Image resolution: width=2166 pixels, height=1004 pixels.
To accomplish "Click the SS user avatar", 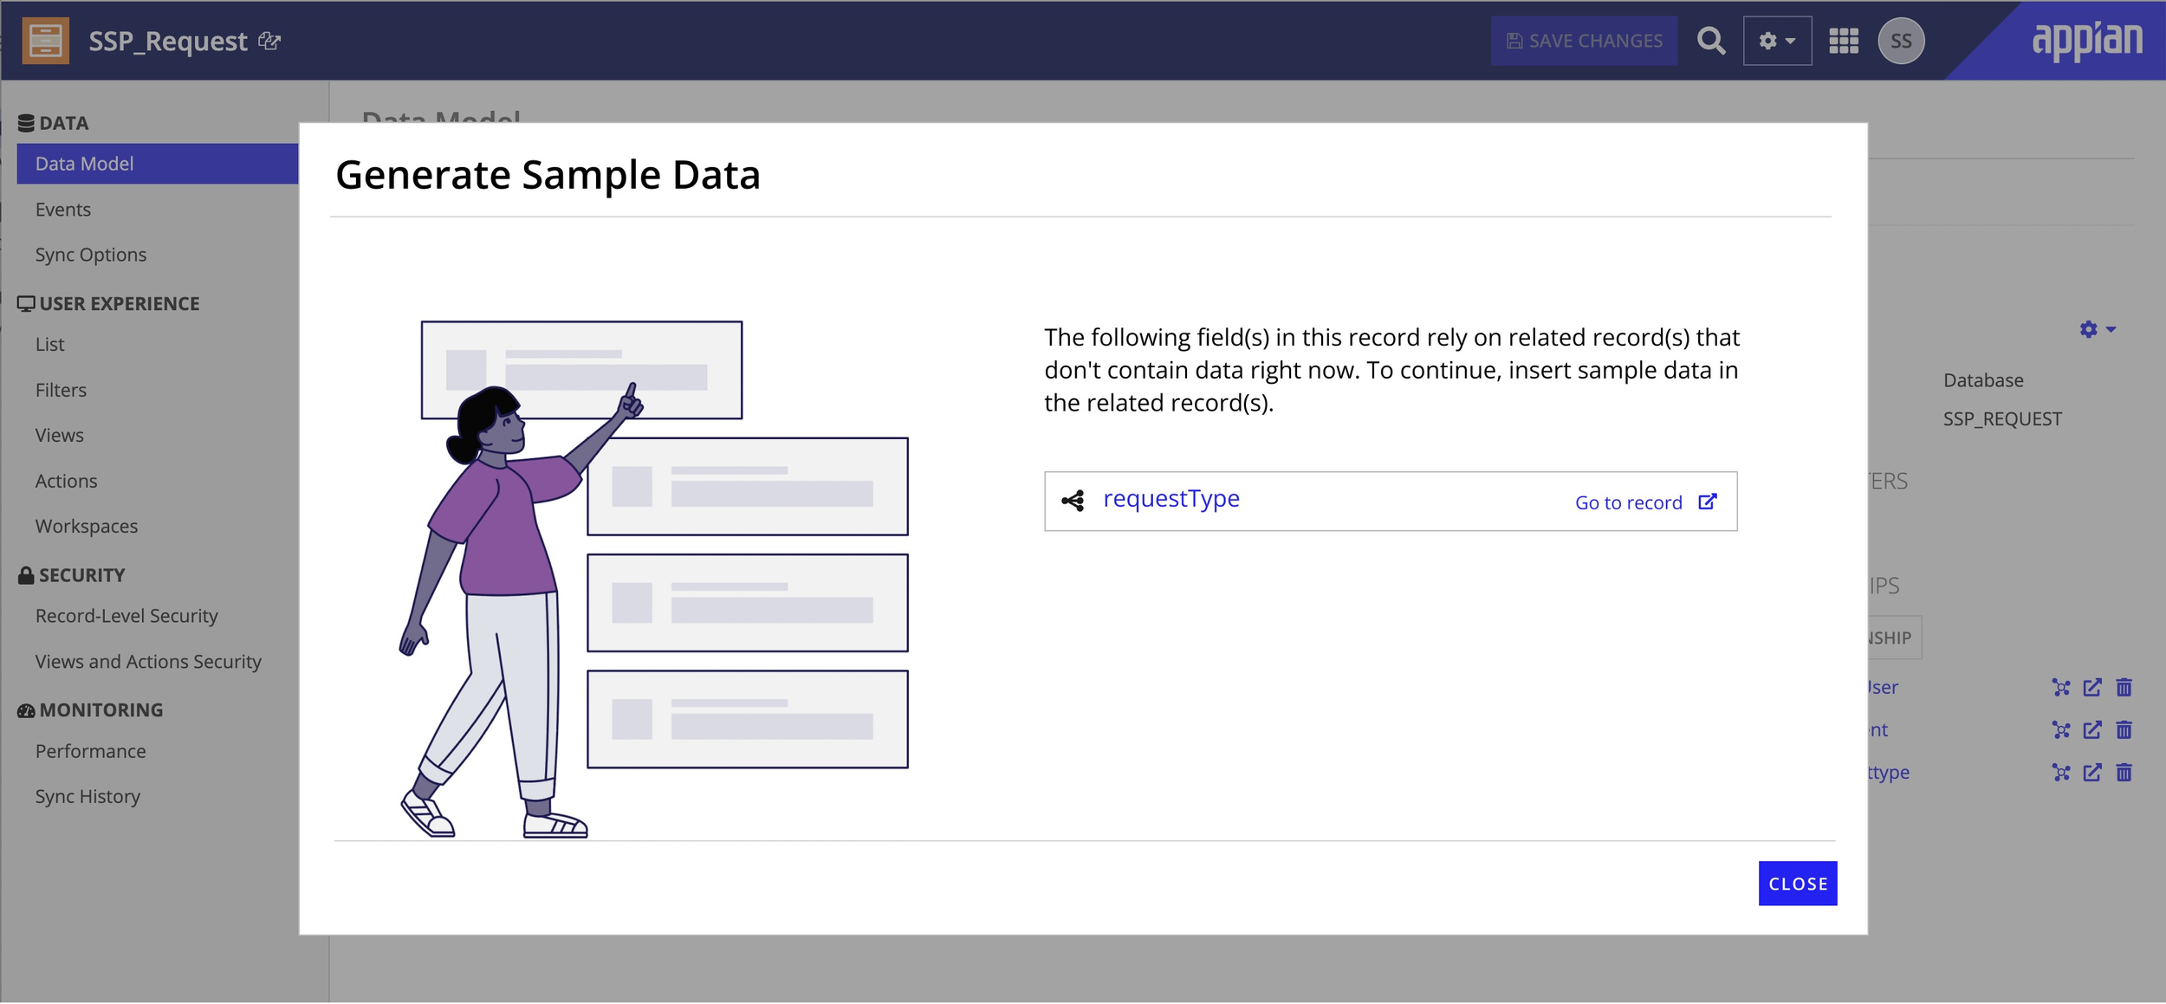I will [1903, 40].
